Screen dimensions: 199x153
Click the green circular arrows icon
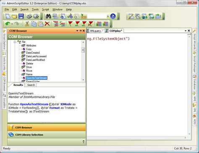pos(151,16)
